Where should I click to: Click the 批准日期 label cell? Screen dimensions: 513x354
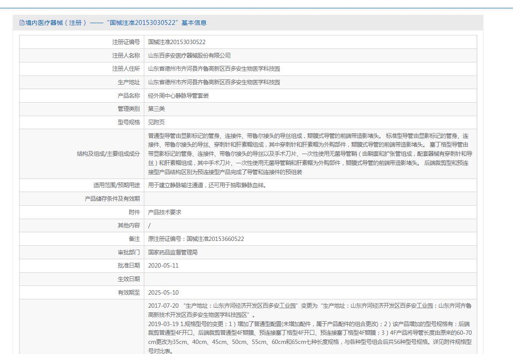coord(82,265)
